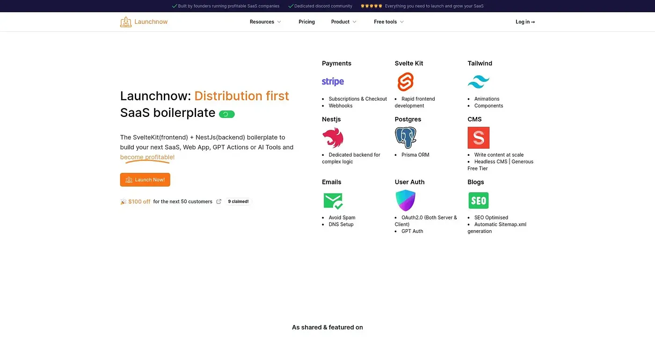Click the Tailwind heading
The width and height of the screenshot is (655, 341).
point(480,64)
